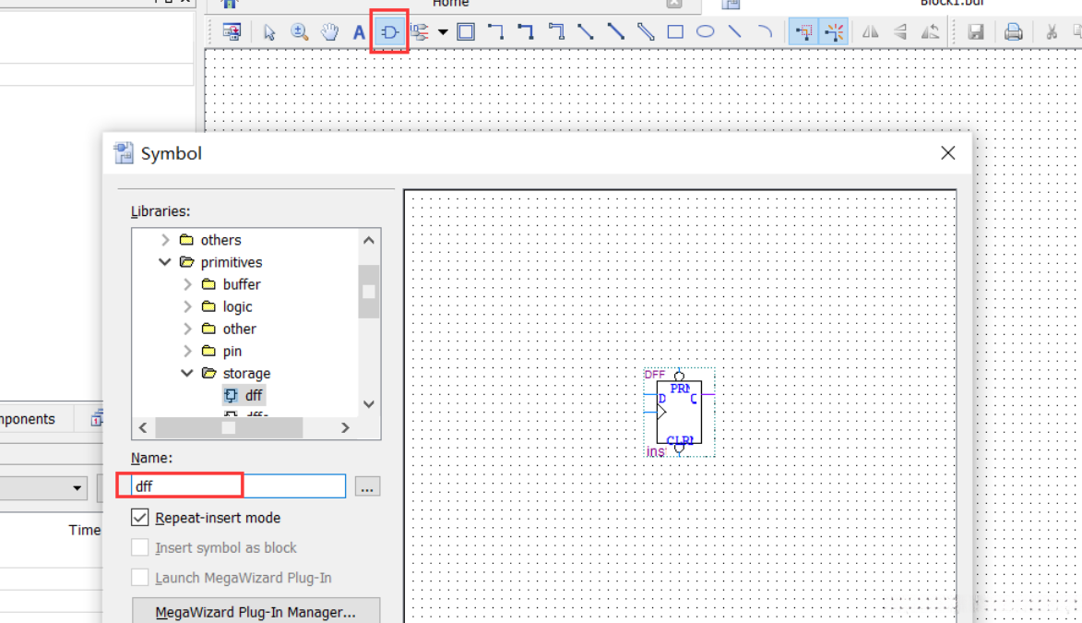Click the detach window icon in toolbar

coord(232,31)
